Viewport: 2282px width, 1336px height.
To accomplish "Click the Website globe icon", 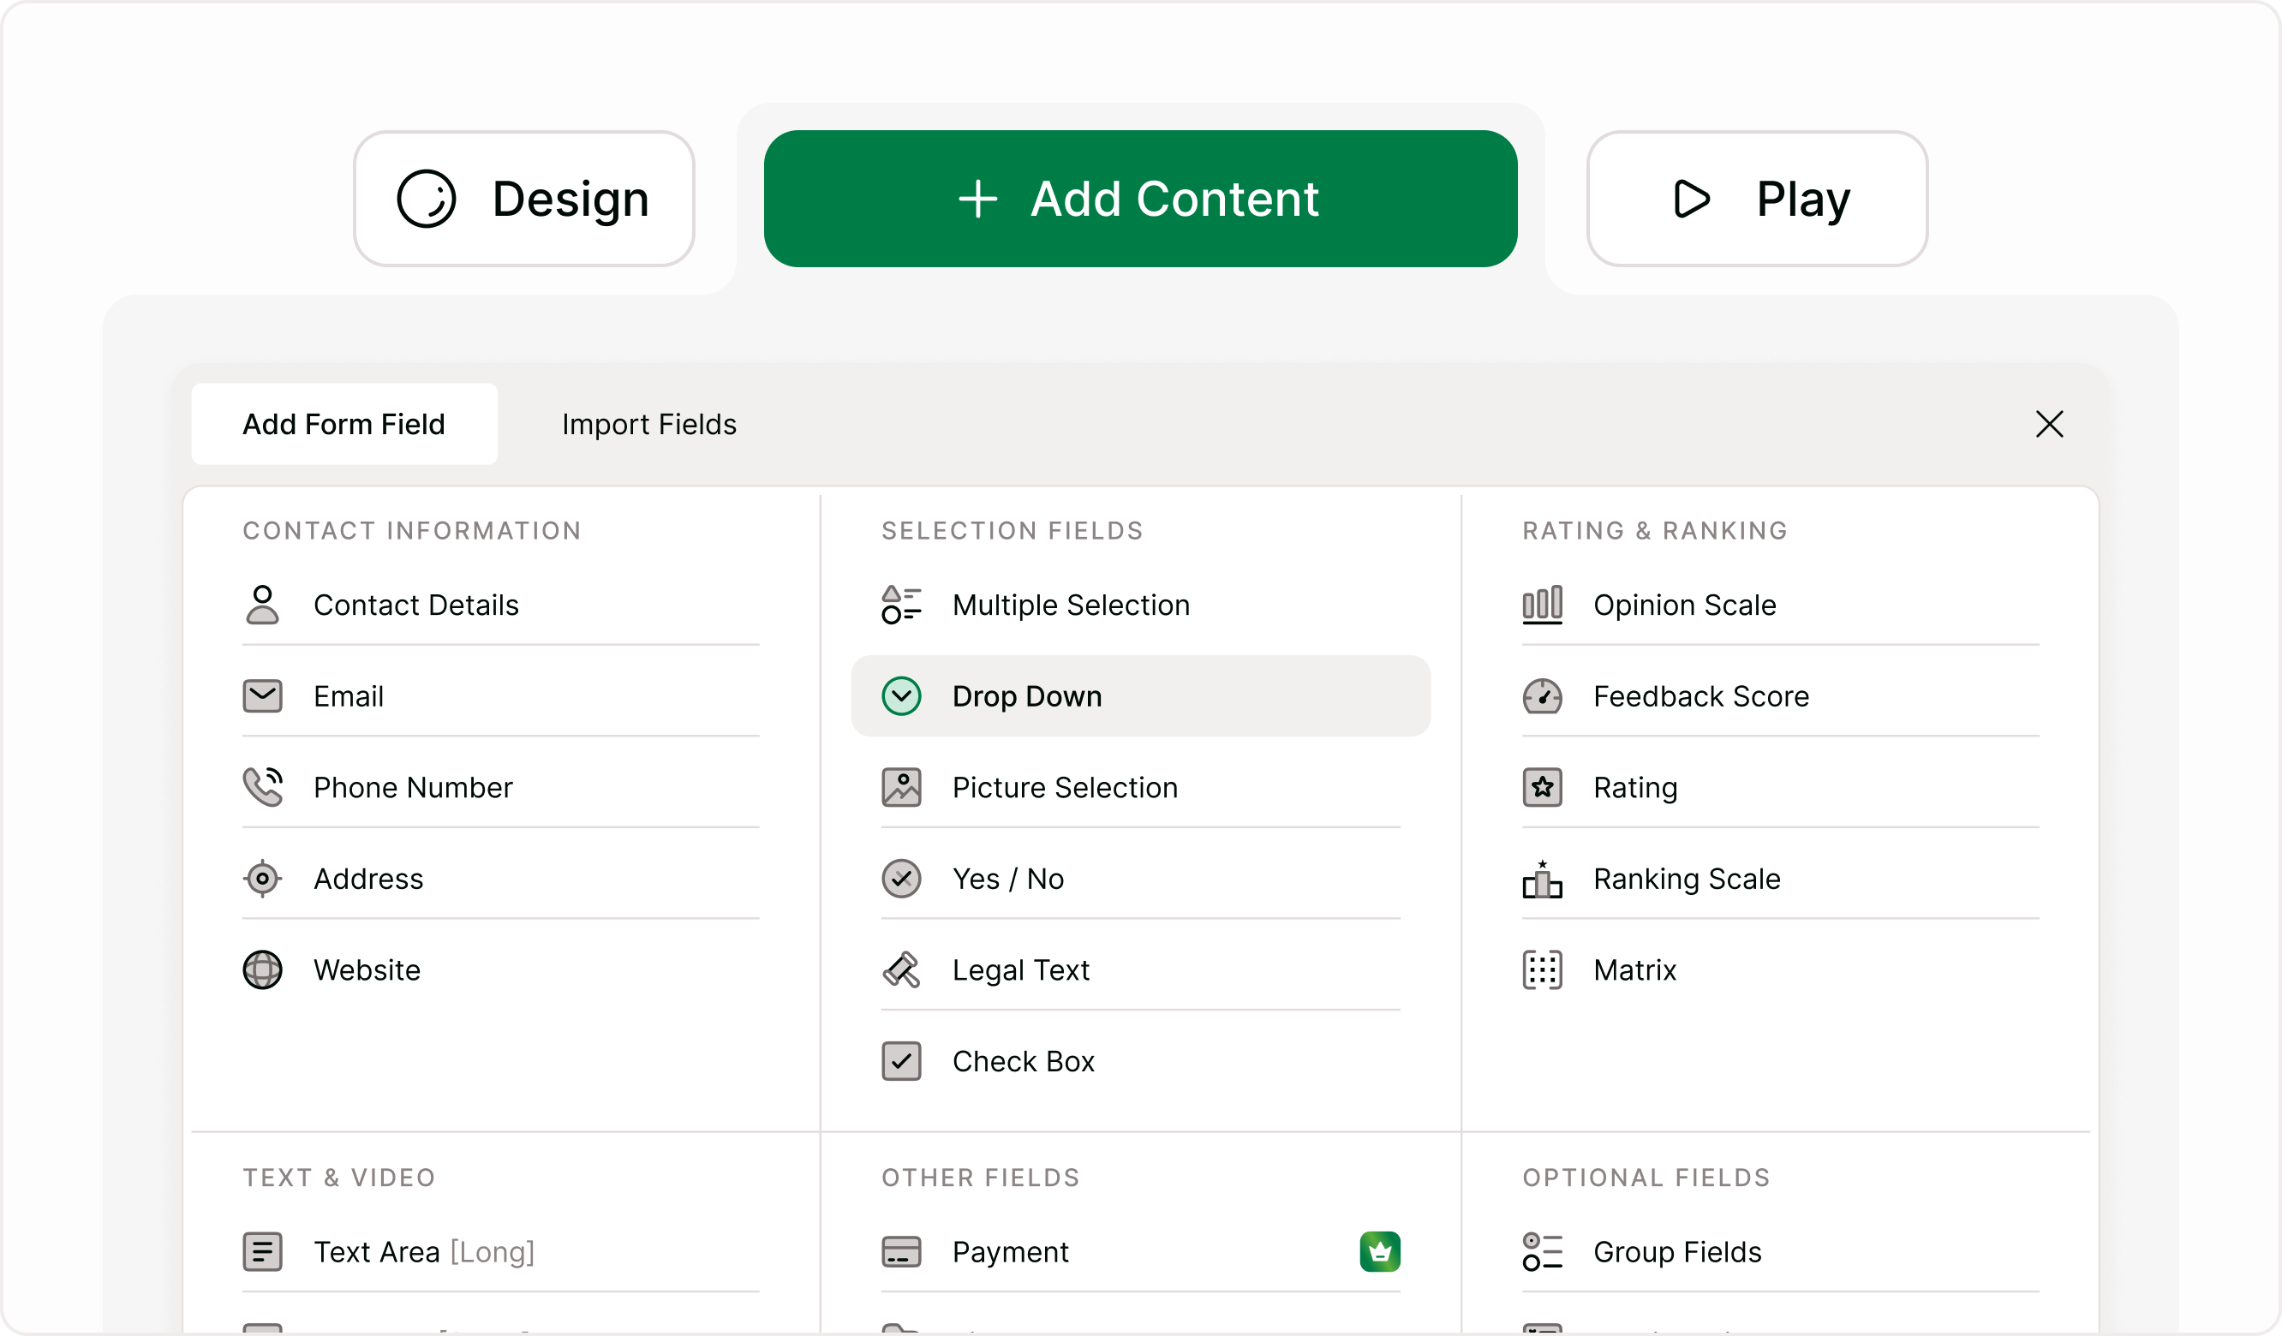I will [x=263, y=970].
